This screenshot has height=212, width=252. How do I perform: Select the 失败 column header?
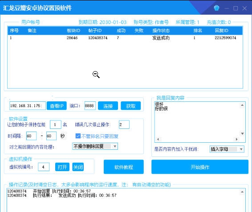(139, 31)
